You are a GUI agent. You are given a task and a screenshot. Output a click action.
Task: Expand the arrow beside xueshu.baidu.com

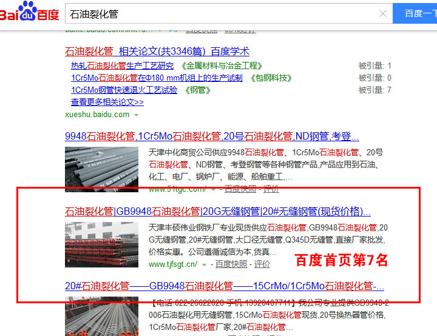[137, 115]
